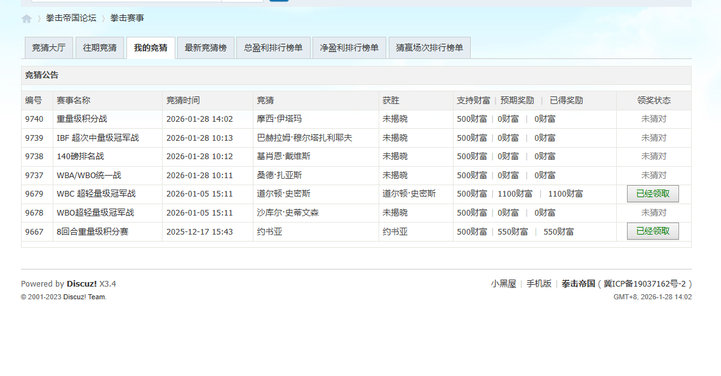Click 已经领取 button for event 9667
This screenshot has height=376, width=721.
click(652, 231)
